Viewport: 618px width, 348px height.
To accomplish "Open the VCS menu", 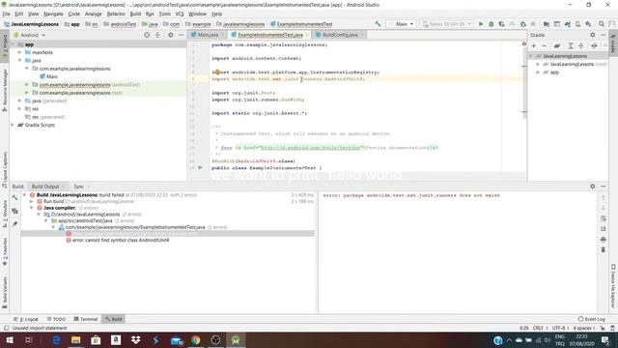I will click(x=180, y=14).
